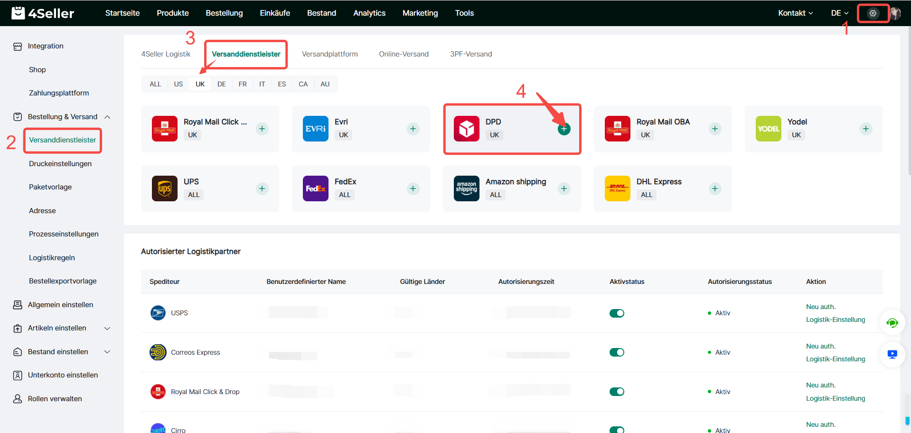The width and height of the screenshot is (911, 433).
Task: Open the Analytics menu
Action: [369, 13]
